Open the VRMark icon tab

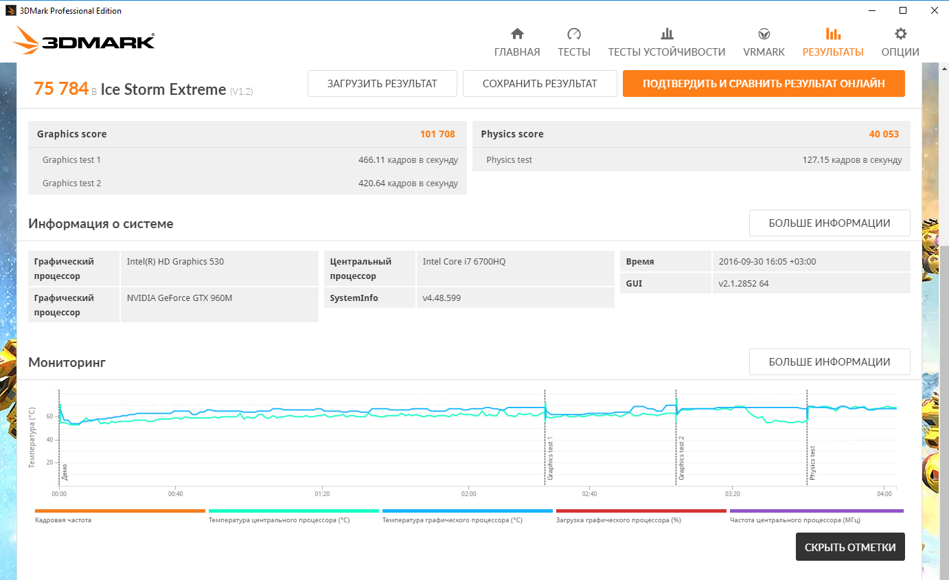coord(764,34)
